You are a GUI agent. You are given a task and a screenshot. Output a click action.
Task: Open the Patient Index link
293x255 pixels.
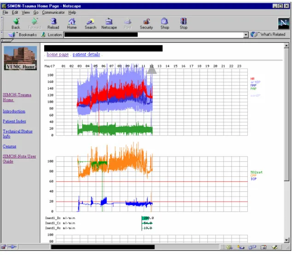14,122
